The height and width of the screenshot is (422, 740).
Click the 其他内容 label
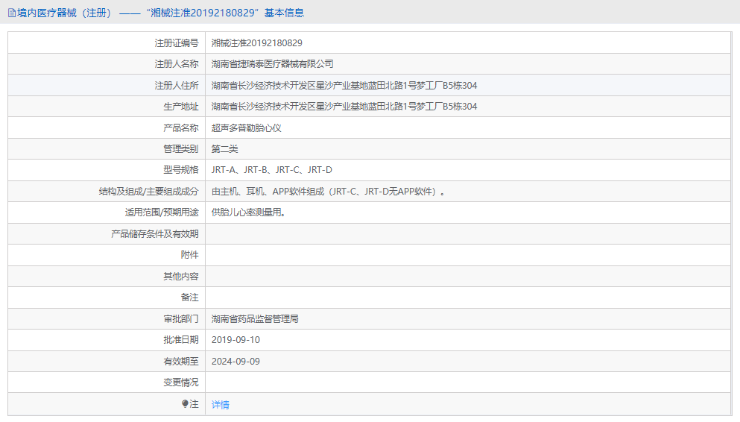coord(181,276)
